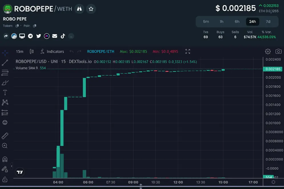
Task: Collapse the drawing toolbar chevron
Action: (x=12, y=166)
